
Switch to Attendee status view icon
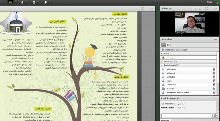[168, 45]
